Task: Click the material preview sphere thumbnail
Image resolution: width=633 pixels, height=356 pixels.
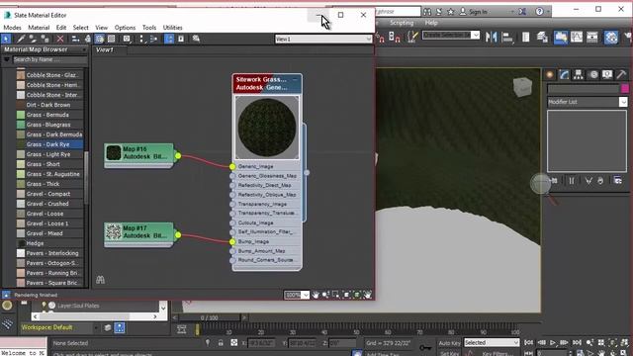Action: tap(267, 128)
